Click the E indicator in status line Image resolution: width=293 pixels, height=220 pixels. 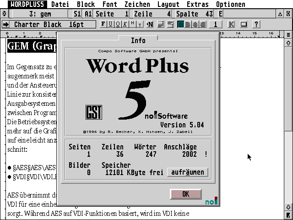(221, 14)
